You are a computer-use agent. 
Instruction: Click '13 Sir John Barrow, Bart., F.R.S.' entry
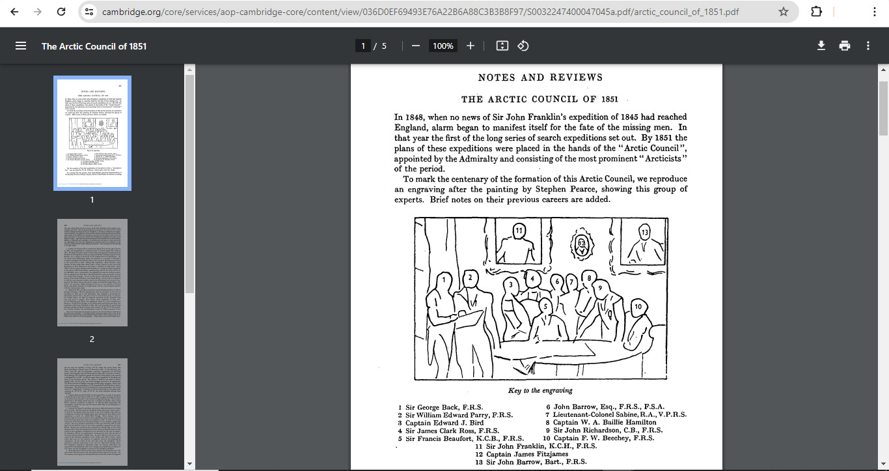531,462
